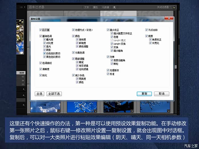Click the filter lock icon
The height and width of the screenshot is (149, 199).
coord(174,7)
